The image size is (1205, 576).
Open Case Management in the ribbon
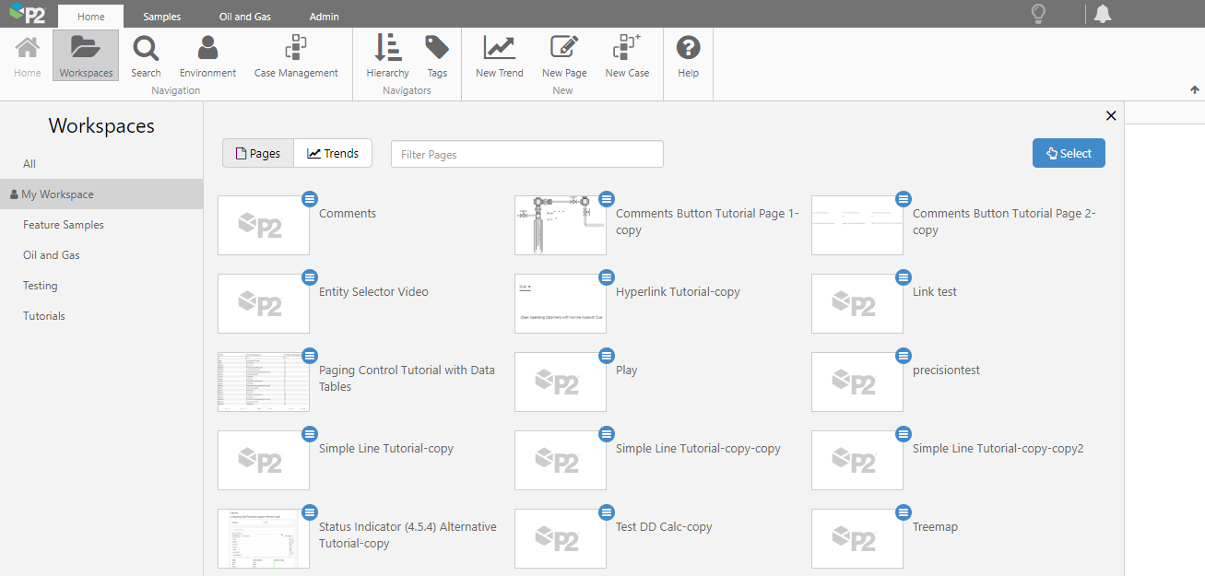(x=296, y=55)
